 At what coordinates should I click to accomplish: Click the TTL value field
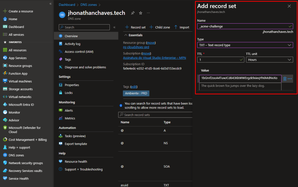point(221,60)
